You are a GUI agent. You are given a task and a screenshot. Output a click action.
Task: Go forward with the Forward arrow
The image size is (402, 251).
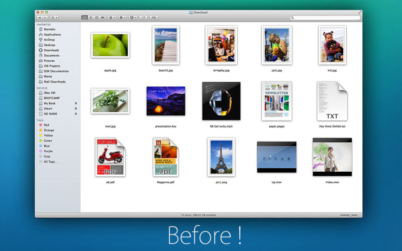click(x=45, y=18)
